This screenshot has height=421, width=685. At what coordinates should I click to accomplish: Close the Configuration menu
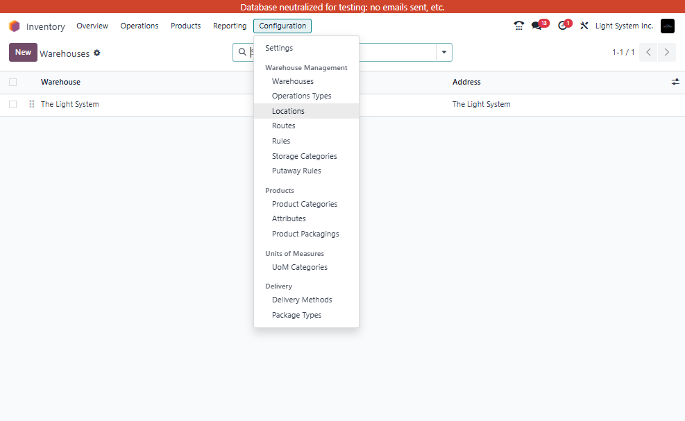(x=282, y=26)
